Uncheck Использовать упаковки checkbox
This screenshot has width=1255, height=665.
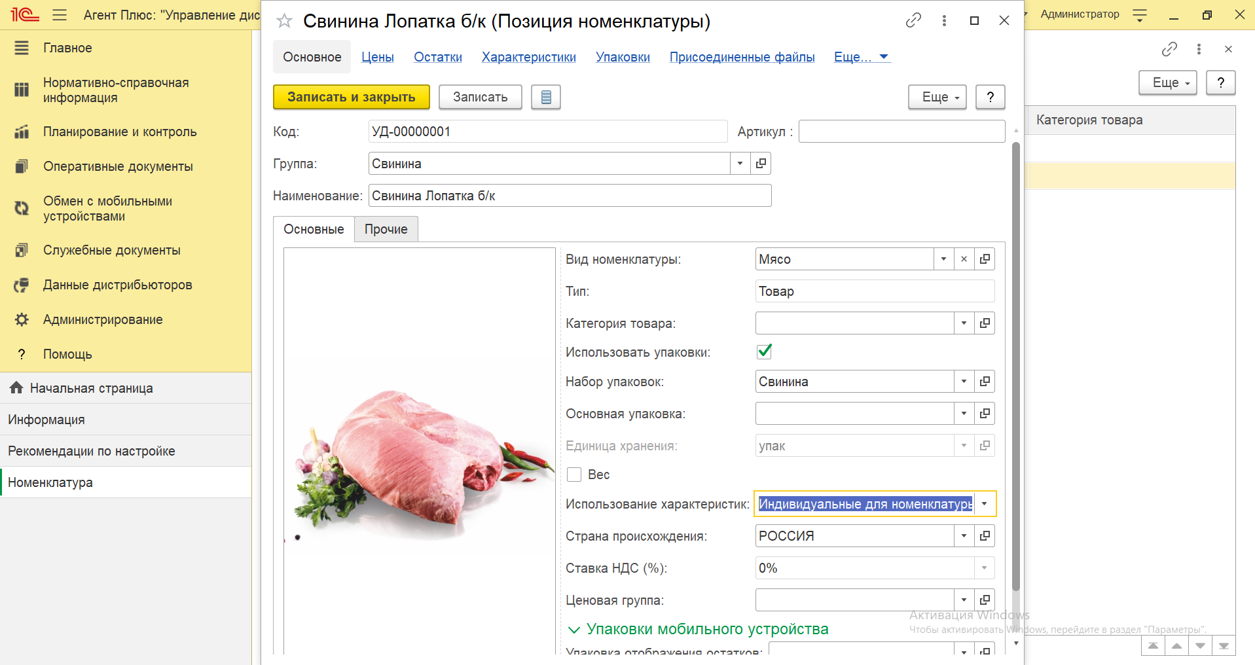pyautogui.click(x=764, y=351)
